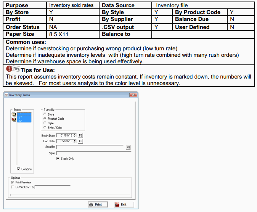The width and height of the screenshot is (257, 212).
Task: Select the Store radio button
Action: (x=45, y=114)
